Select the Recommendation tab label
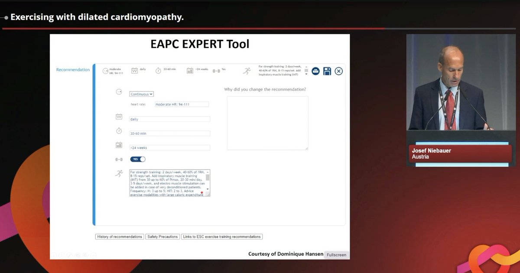The height and width of the screenshot is (273, 520). point(73,70)
